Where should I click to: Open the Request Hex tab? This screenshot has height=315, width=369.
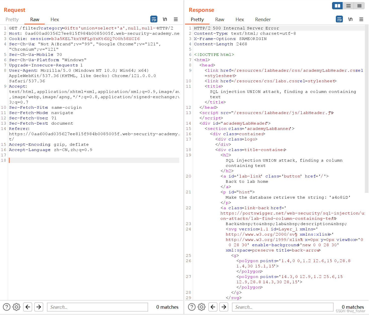(x=55, y=19)
